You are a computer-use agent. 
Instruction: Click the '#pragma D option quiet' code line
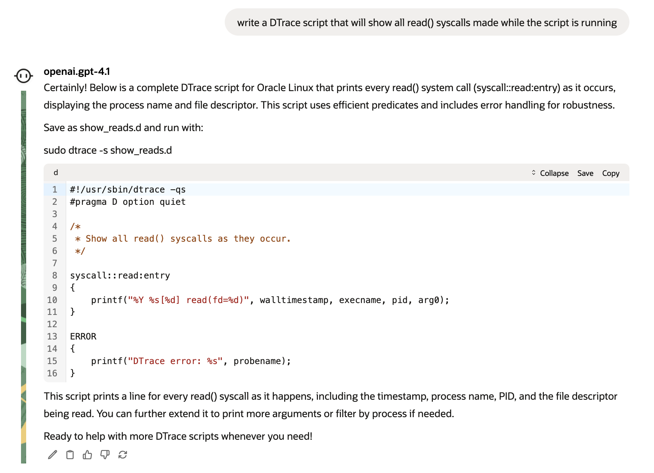coord(128,202)
